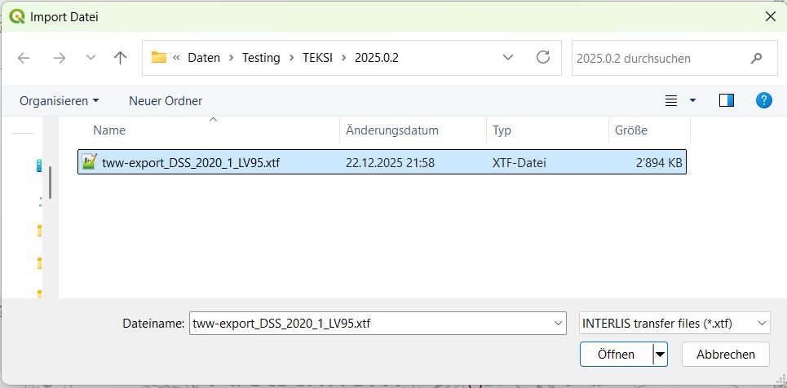
Task: Create a Neuer Ordner
Action: pos(166,101)
